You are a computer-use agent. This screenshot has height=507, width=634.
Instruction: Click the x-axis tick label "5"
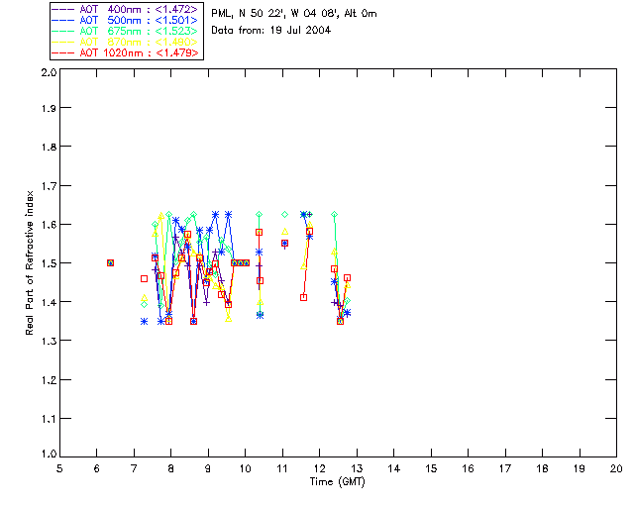(x=59, y=468)
